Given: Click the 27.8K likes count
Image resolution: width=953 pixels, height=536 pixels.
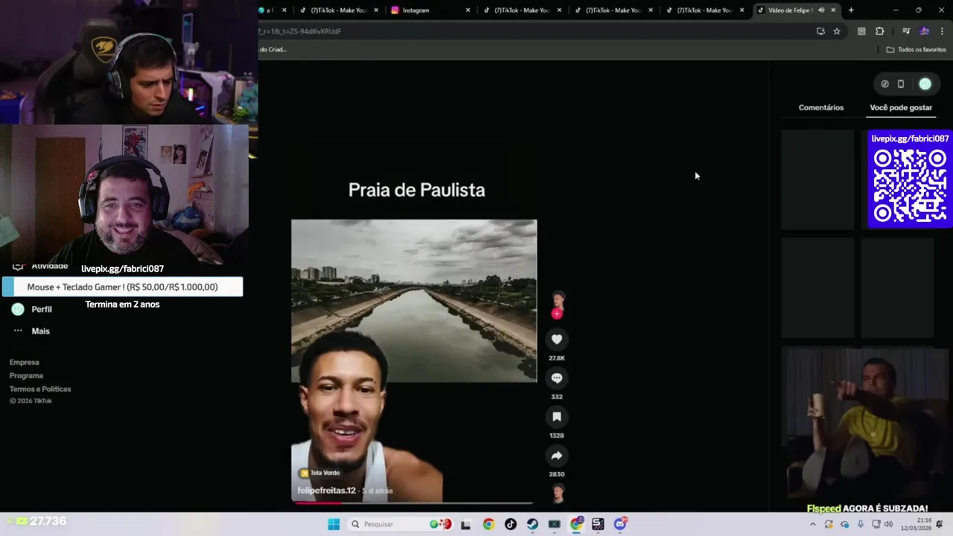Looking at the screenshot, I should pyautogui.click(x=556, y=358).
